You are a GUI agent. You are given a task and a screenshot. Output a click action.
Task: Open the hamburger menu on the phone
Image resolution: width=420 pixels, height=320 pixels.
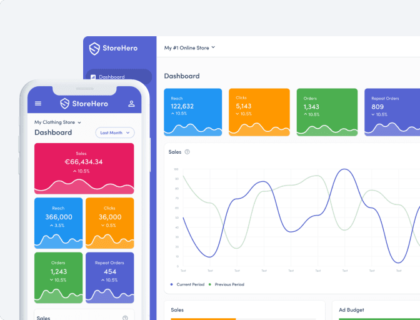pyautogui.click(x=38, y=104)
